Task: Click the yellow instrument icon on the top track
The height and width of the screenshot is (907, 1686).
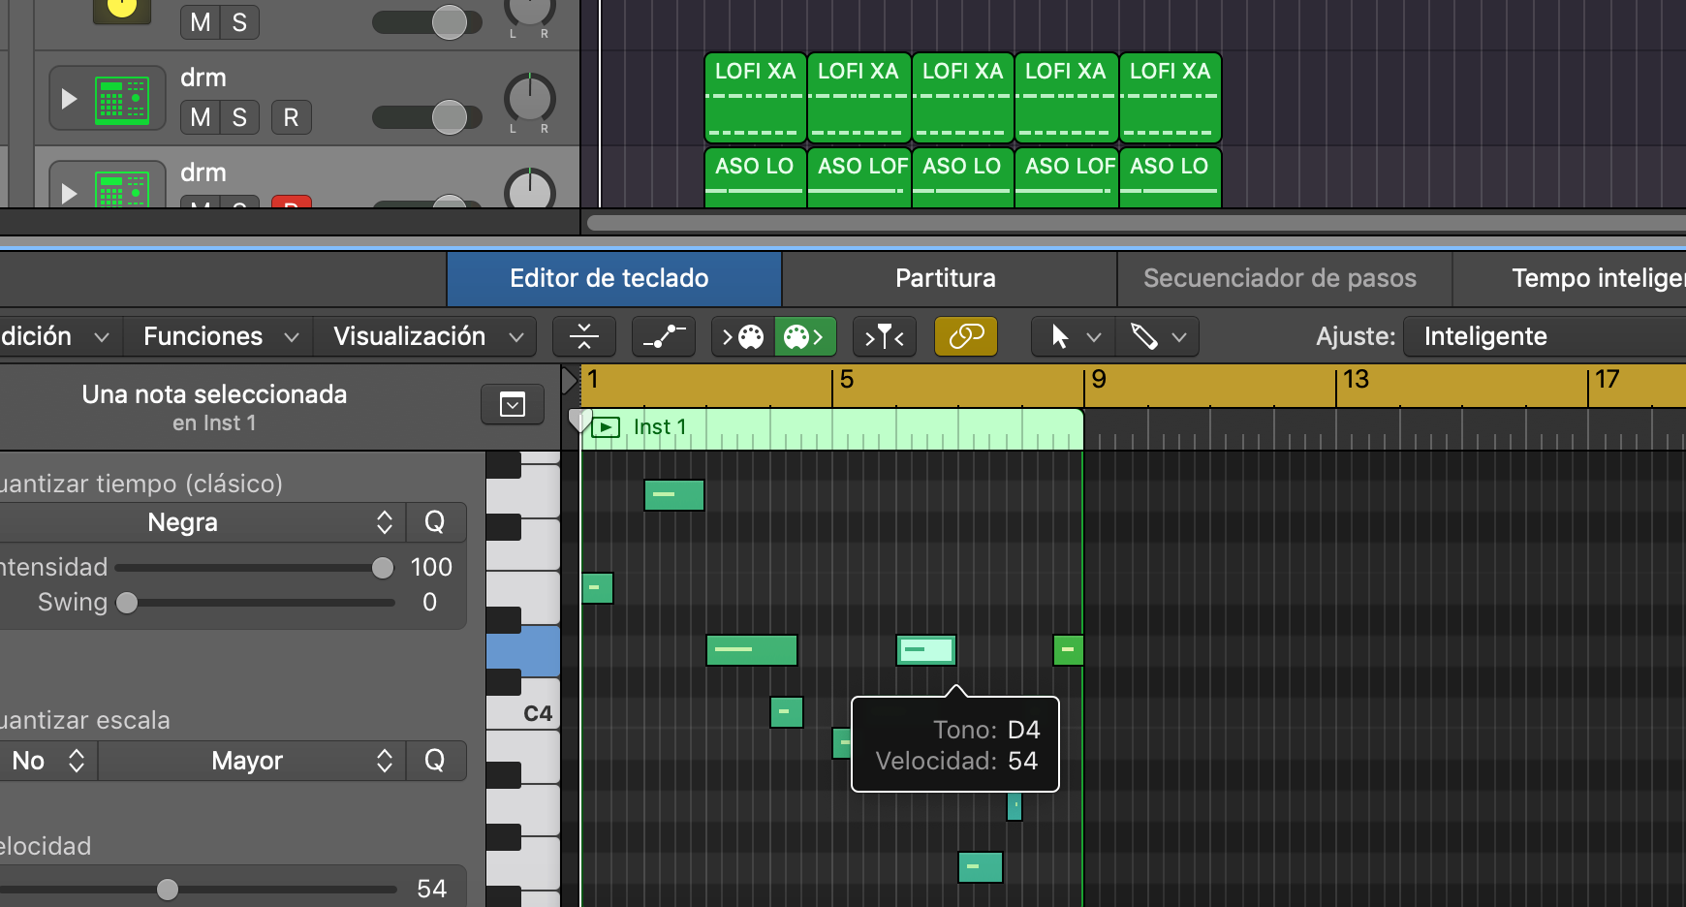Action: [122, 10]
